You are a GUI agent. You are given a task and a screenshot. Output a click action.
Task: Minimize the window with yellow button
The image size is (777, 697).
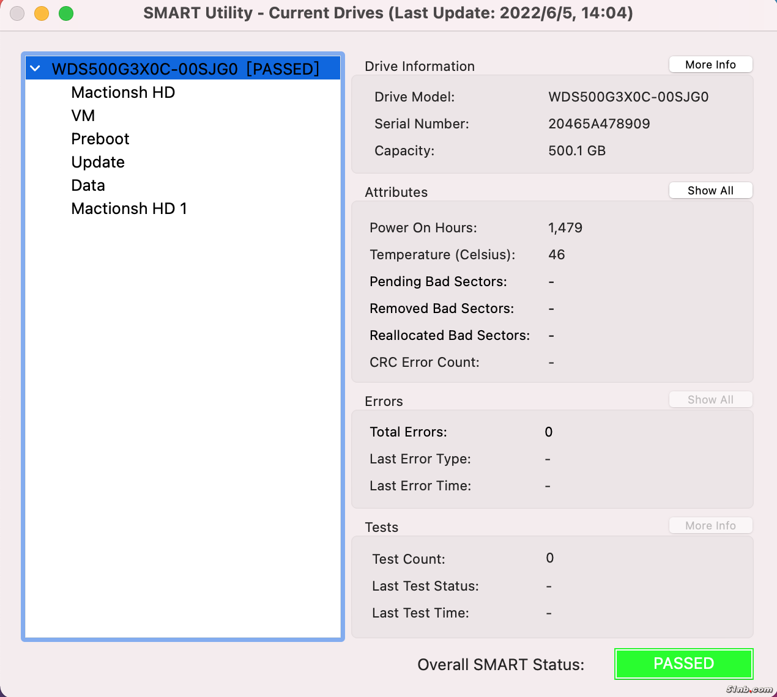[x=42, y=13]
